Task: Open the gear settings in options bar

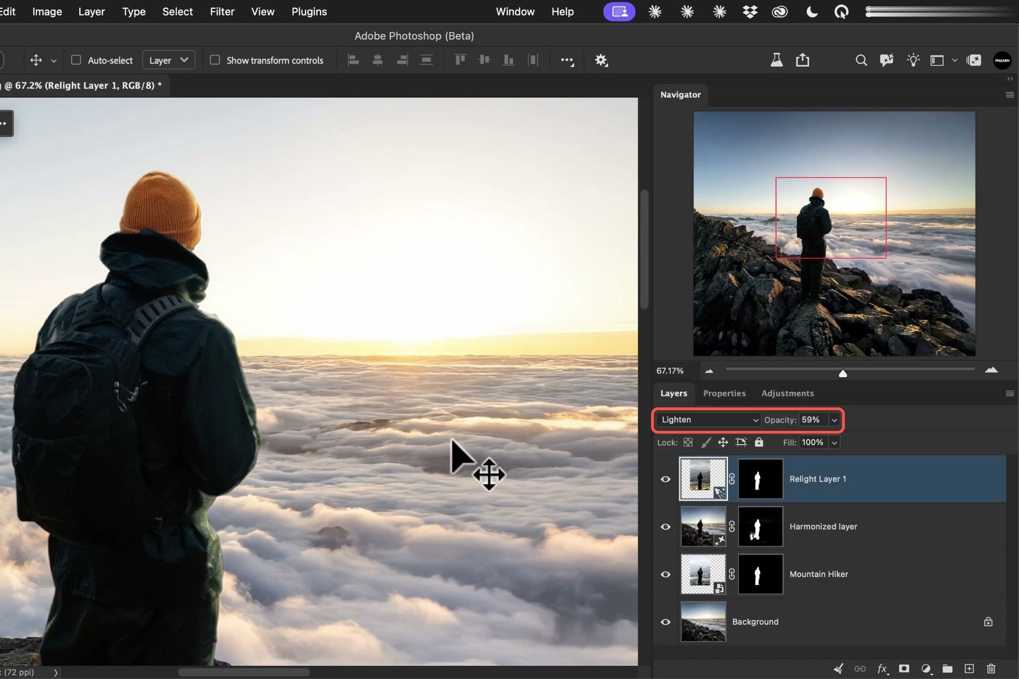Action: click(x=601, y=60)
